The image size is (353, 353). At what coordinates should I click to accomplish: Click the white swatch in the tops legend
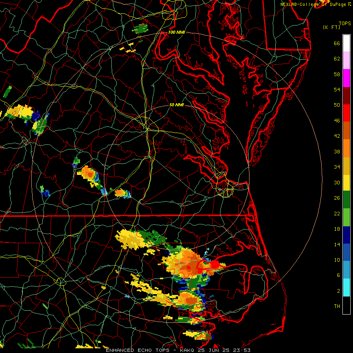pos(346,43)
